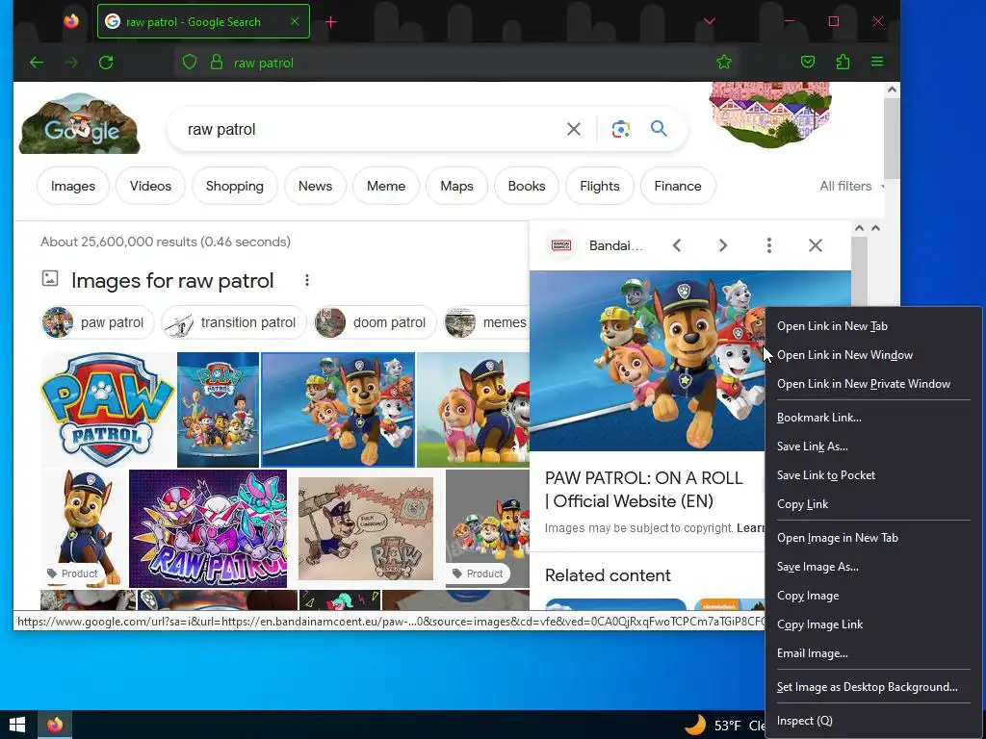Bookmark this page with the star icon
986x739 pixels.
point(724,63)
